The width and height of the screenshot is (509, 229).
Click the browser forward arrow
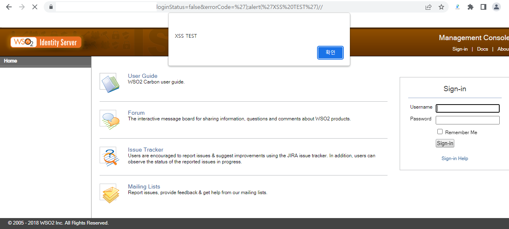21,7
